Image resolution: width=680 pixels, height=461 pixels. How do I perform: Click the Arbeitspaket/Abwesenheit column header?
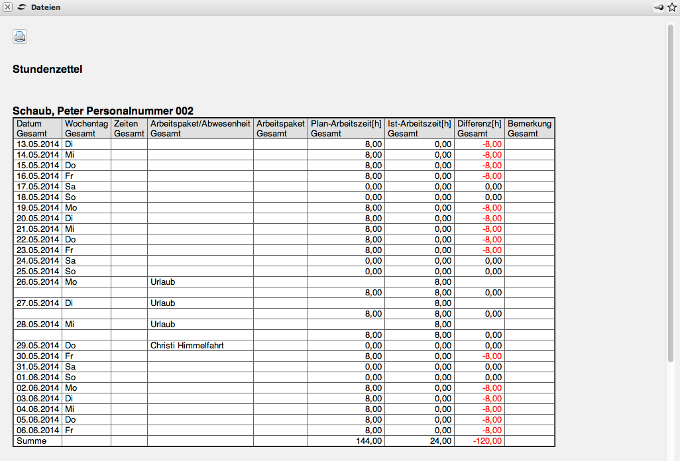[200, 124]
